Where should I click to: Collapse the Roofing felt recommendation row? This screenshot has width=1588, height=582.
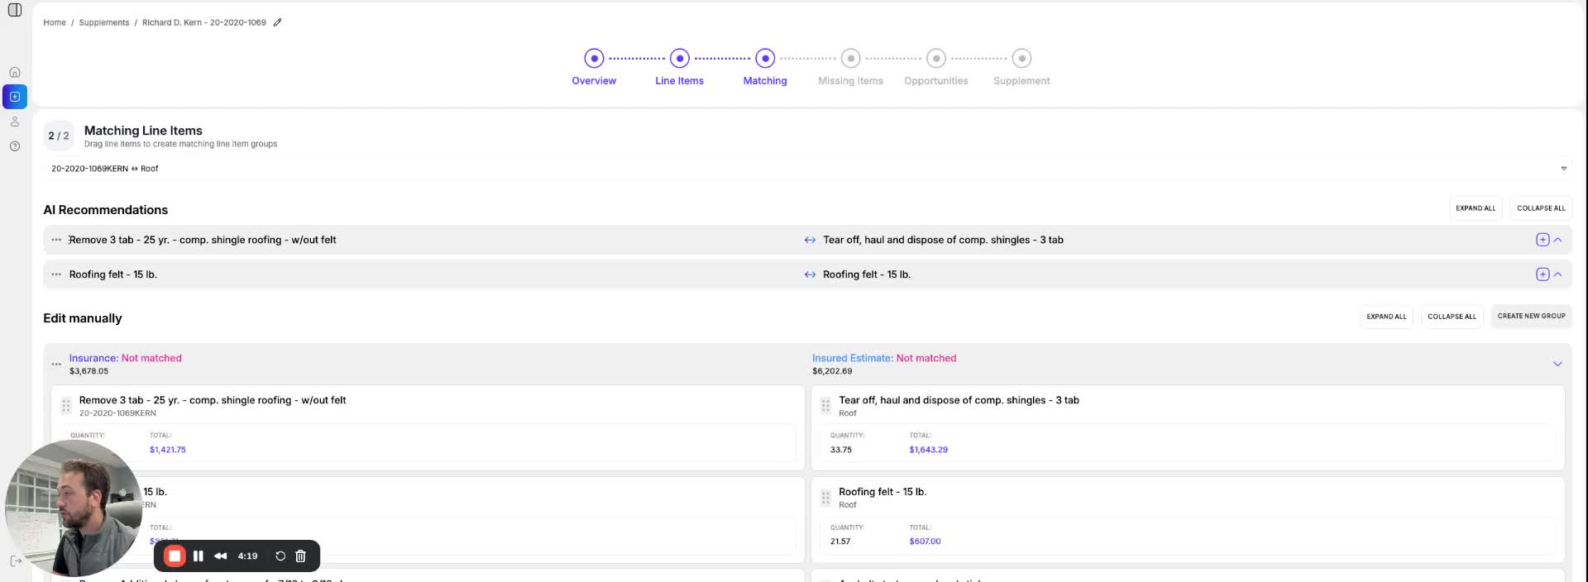[x=1558, y=274]
